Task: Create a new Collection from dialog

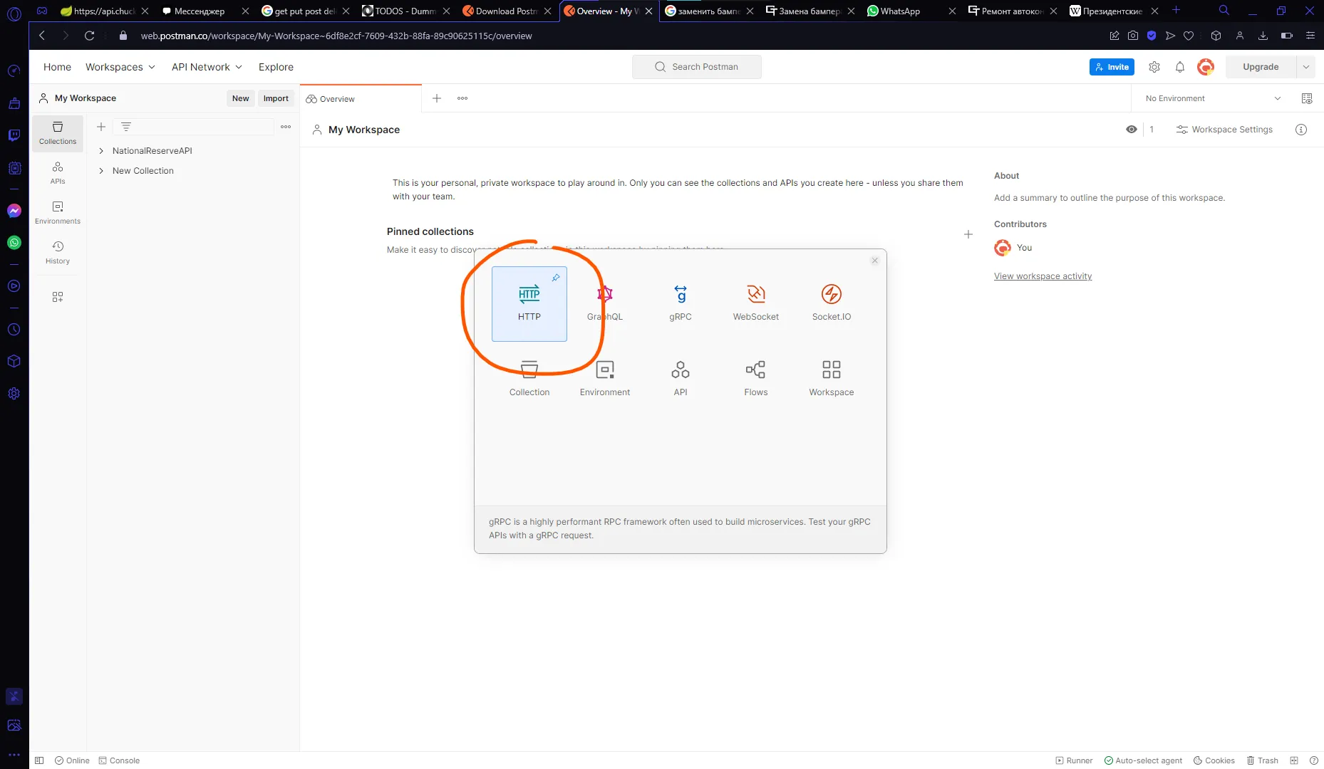Action: [529, 380]
